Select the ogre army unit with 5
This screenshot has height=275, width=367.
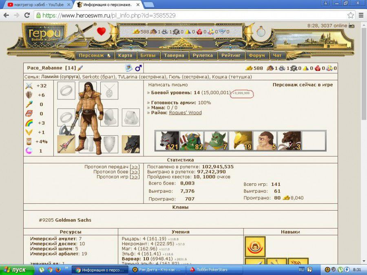265,141
